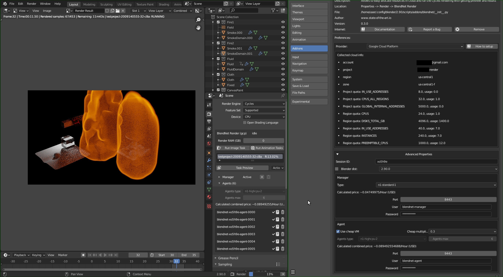Delete agent blendnet-xo5h9e-agent-0000 with trash icon
503x277 pixels.
tap(283, 212)
